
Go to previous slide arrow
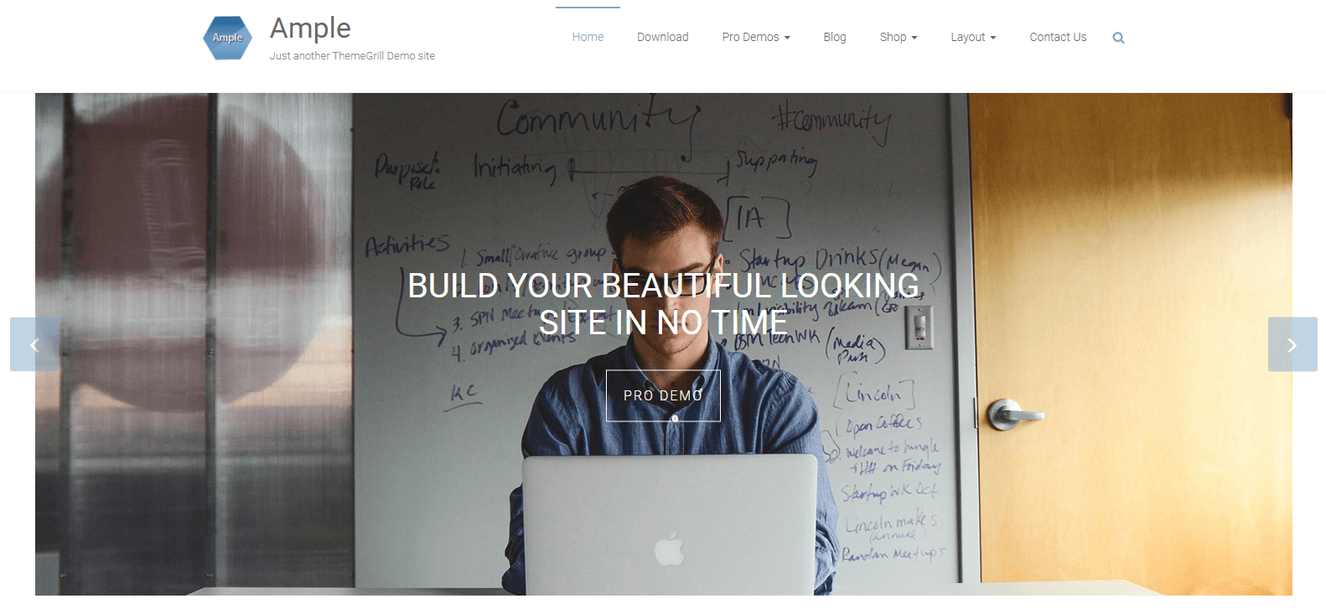point(34,344)
